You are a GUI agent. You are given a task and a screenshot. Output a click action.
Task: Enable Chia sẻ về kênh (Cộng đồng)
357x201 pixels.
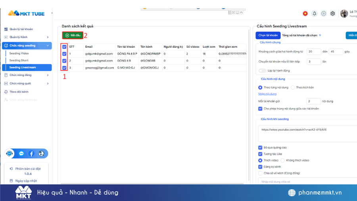point(260,173)
